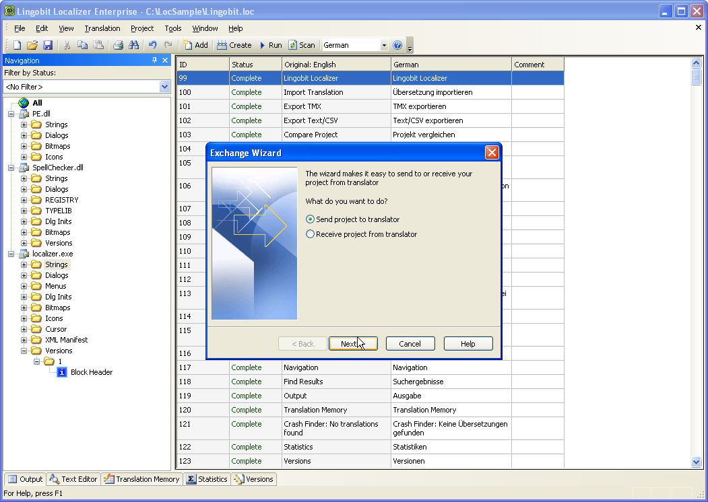
Task: Click the Paste clipboard icon
Action: click(98, 45)
